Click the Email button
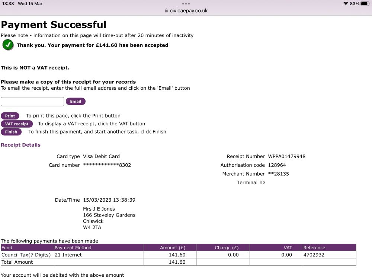This screenshot has height=279, width=372. point(76,102)
